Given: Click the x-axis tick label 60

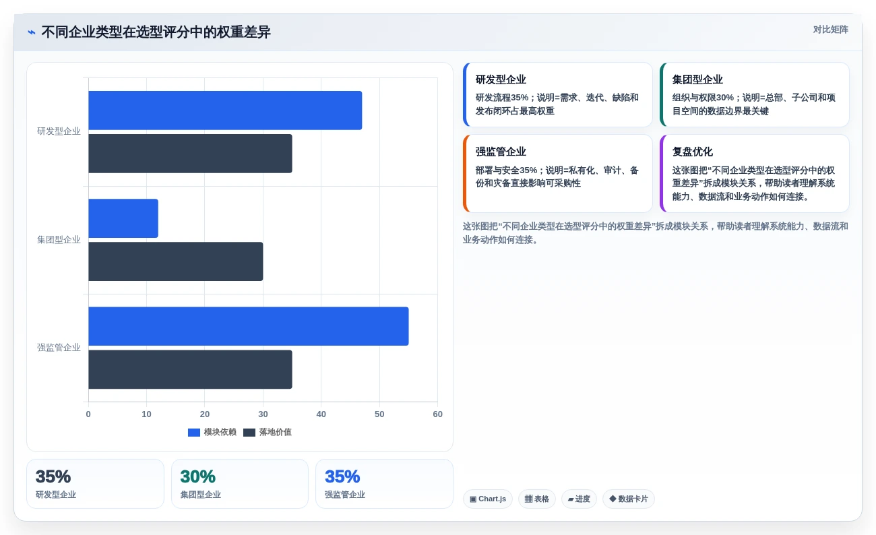Looking at the screenshot, I should click(438, 414).
